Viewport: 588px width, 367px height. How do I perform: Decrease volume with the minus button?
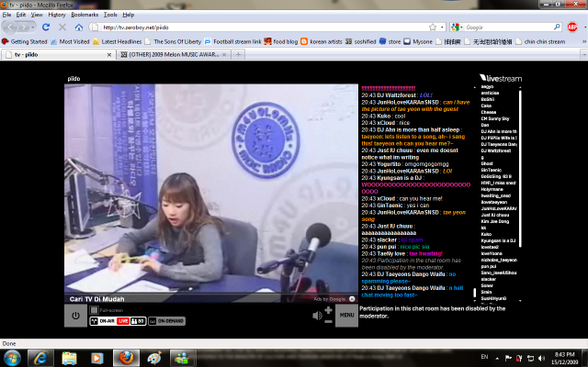(x=329, y=321)
